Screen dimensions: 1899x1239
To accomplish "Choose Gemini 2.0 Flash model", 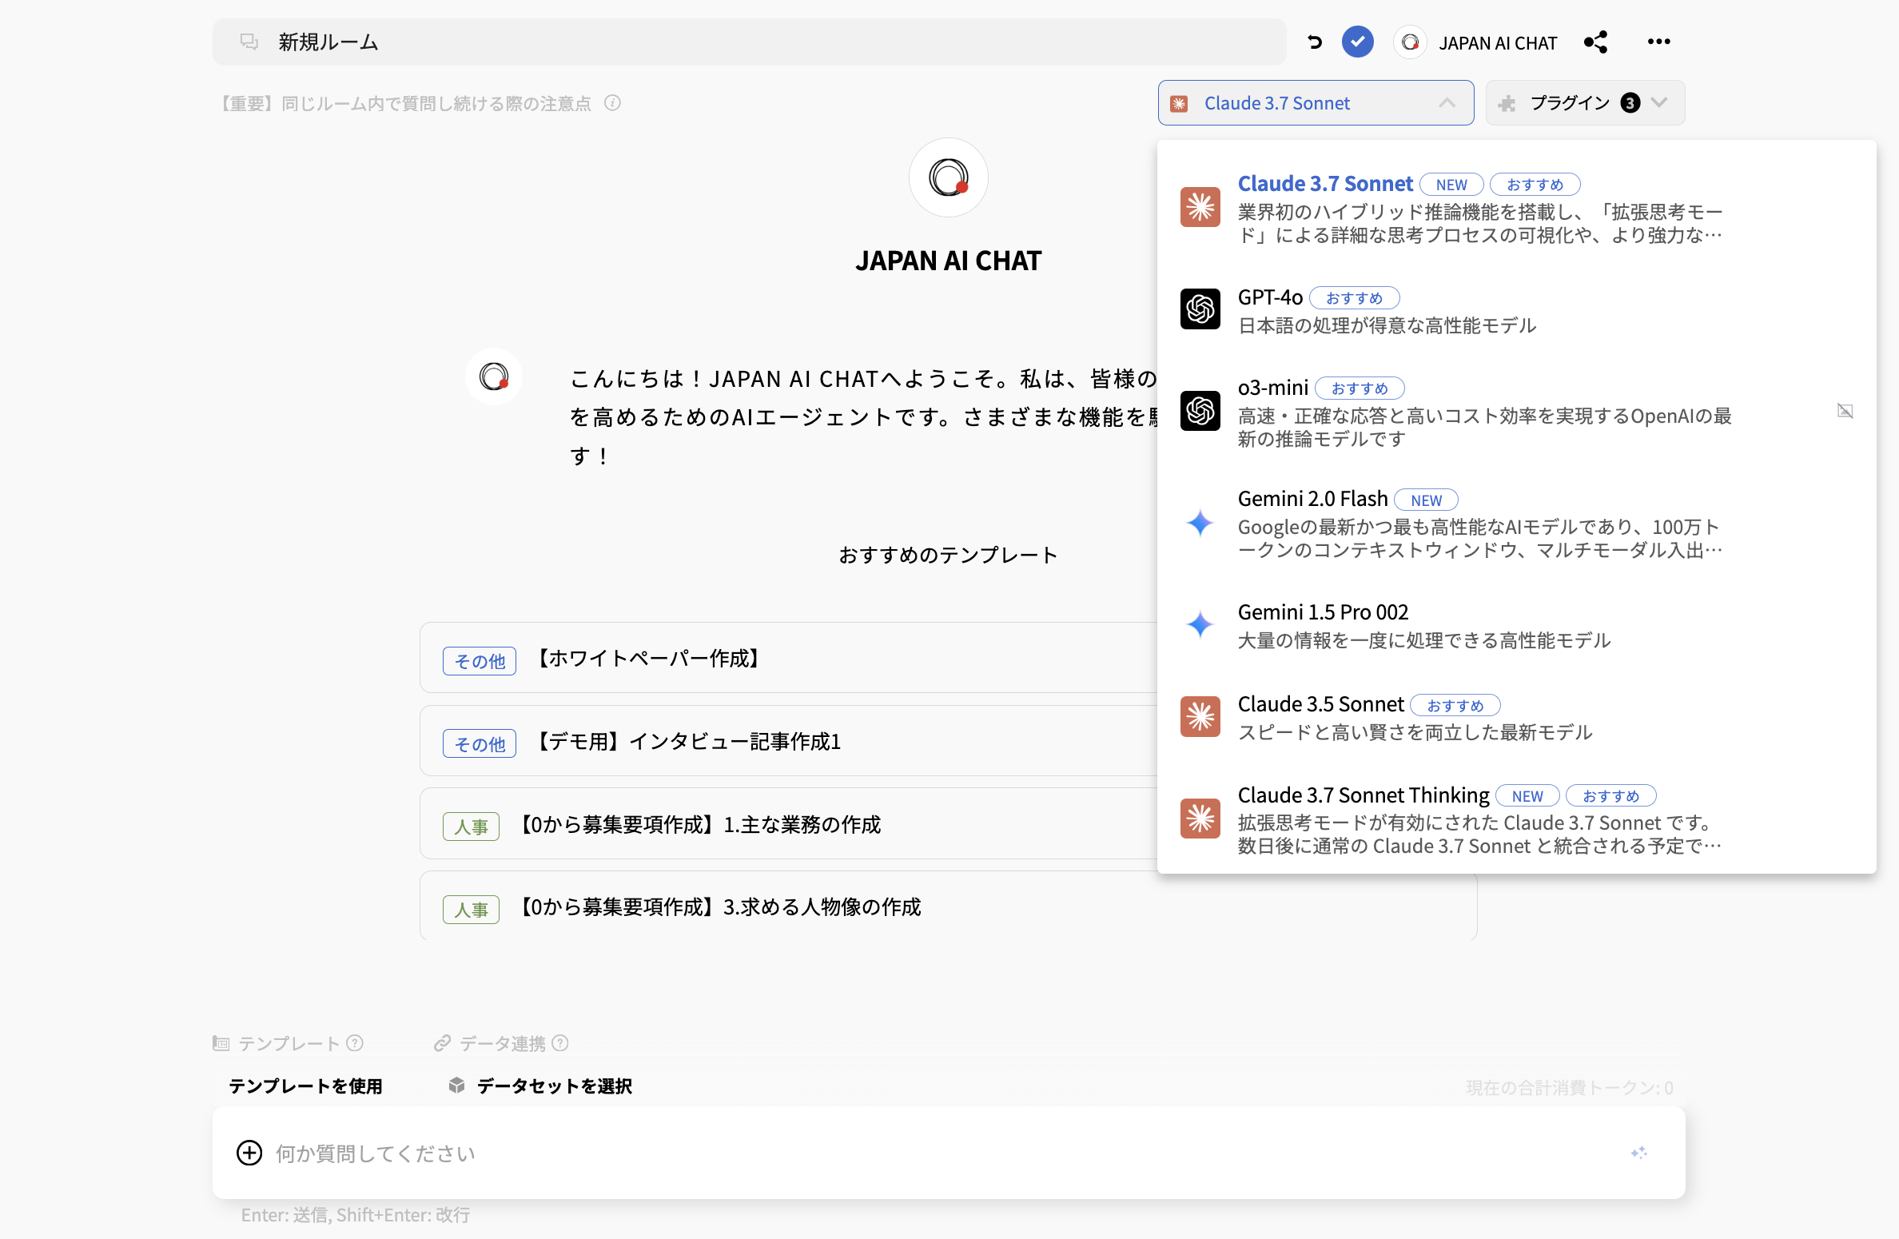I will pyautogui.click(x=1516, y=524).
